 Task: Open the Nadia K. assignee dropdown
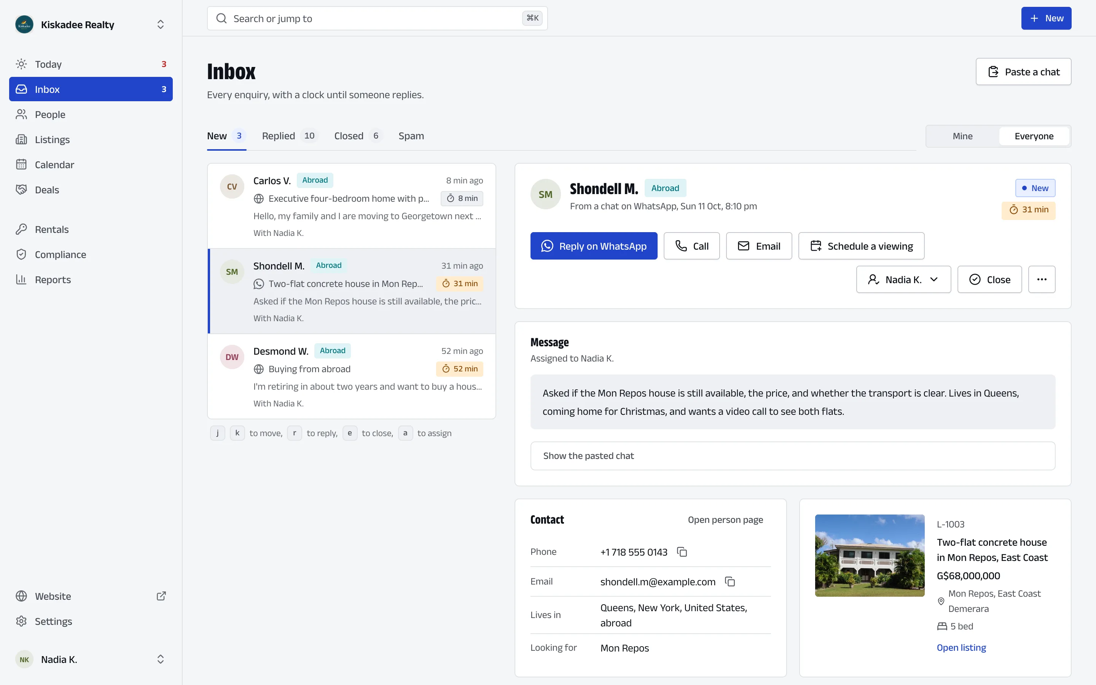pos(903,279)
